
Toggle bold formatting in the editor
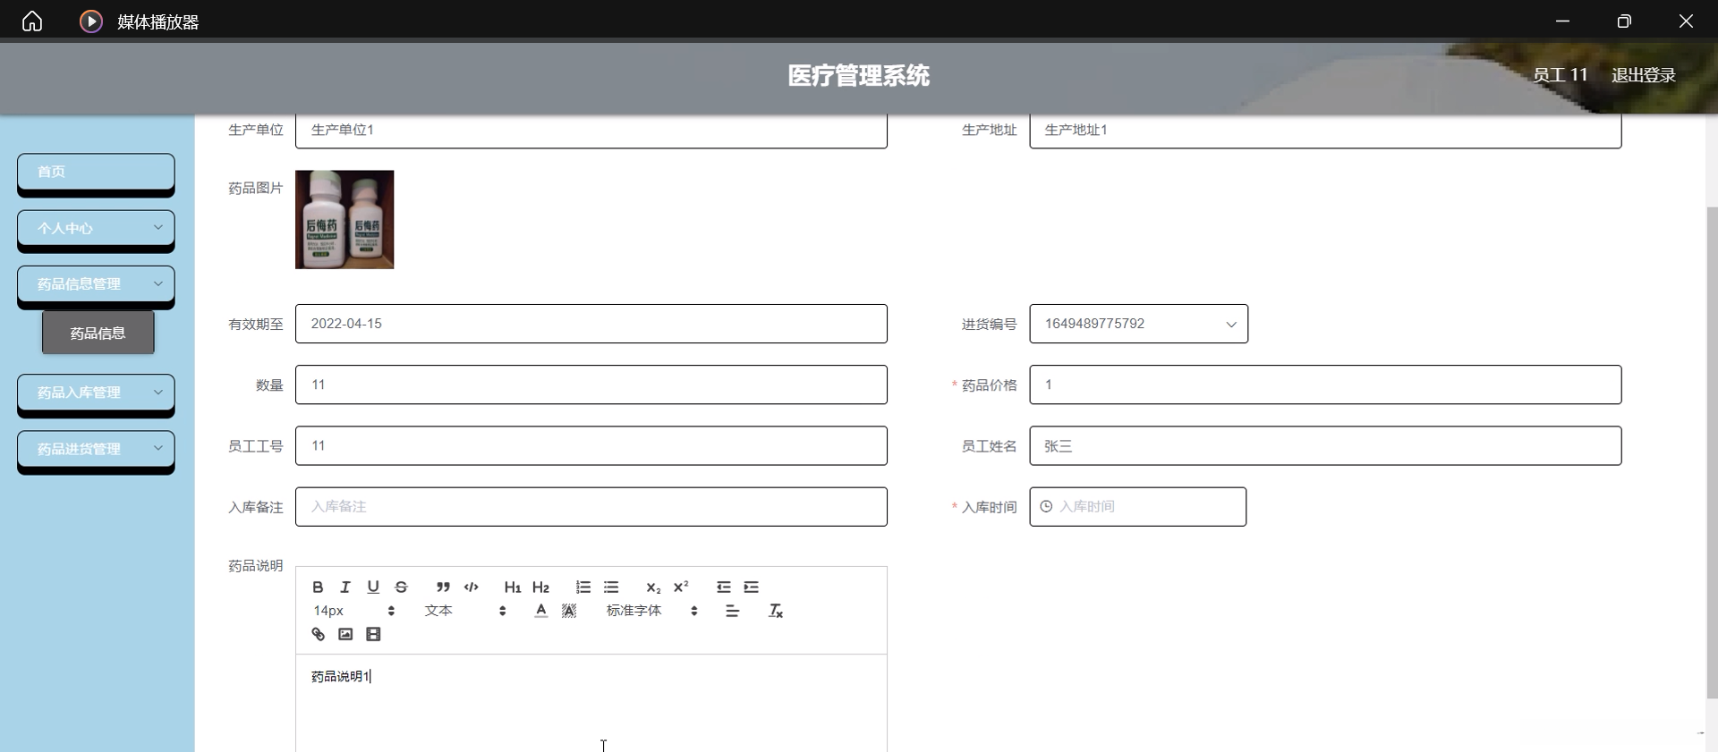pos(318,587)
